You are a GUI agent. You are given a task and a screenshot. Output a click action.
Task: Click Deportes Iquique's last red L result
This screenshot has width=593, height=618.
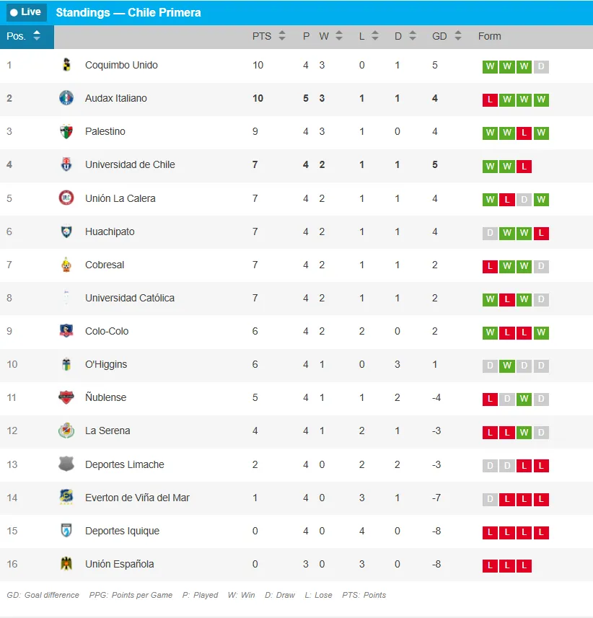tap(542, 532)
